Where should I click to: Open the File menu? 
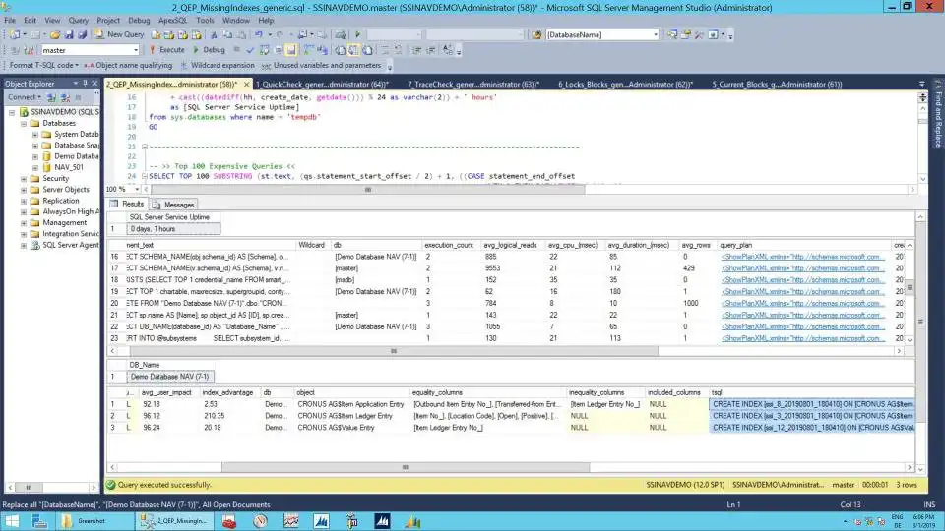point(10,20)
